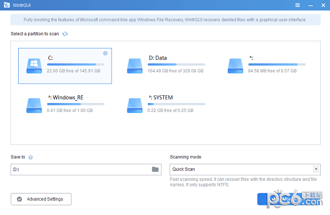The image size is (330, 215).
Task: Select the C: drive icon
Action: [x=34, y=66]
